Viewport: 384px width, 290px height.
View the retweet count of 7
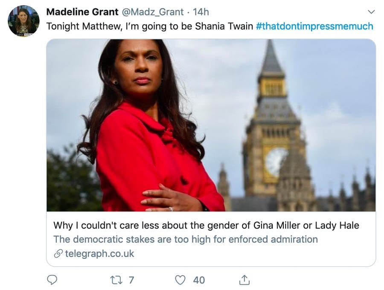[x=131, y=280]
